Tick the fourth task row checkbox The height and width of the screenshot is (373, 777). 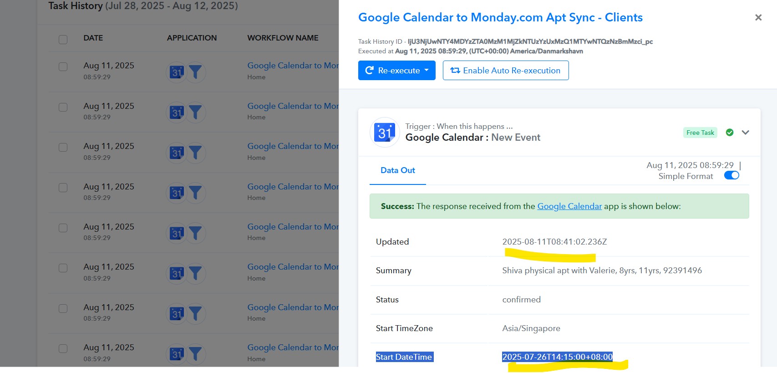point(63,188)
